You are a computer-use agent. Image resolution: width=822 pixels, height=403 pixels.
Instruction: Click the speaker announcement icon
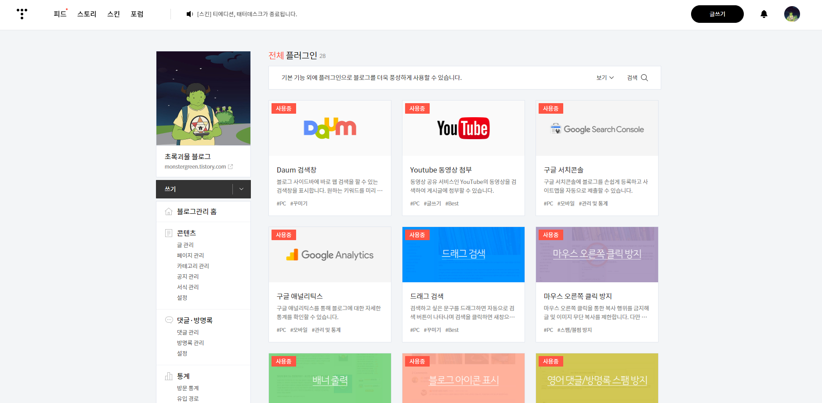[x=189, y=14]
